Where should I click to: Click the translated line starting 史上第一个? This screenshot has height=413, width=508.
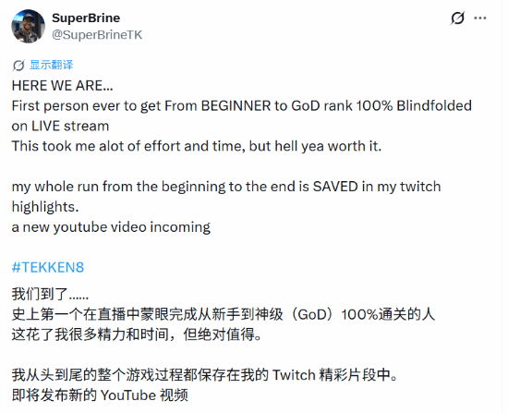(x=224, y=314)
